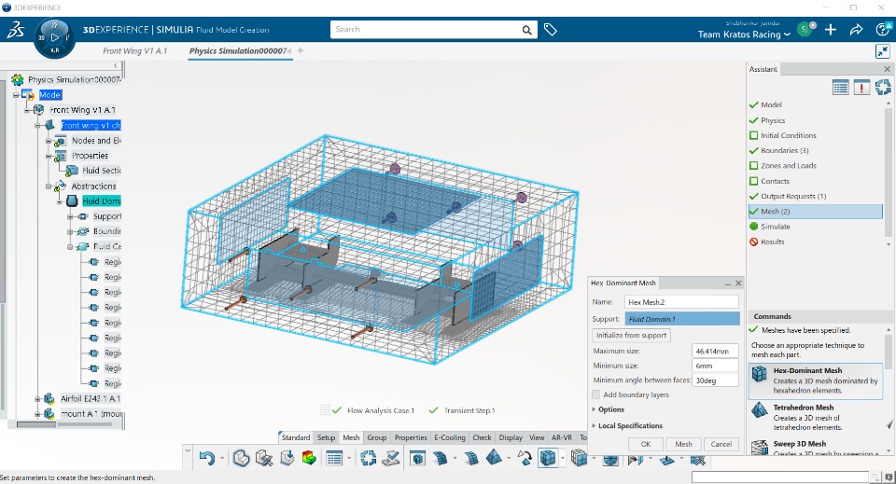Toggle Zones and Loads step checkbox
896x484 pixels.
[x=754, y=166]
